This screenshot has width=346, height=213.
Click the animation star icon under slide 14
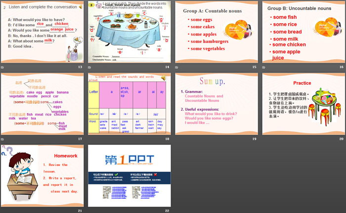point(89,67)
